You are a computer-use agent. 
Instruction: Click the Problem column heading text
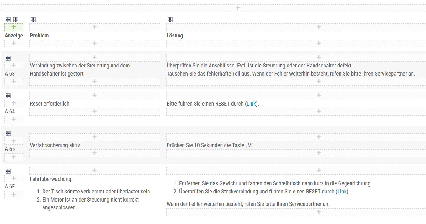point(39,36)
